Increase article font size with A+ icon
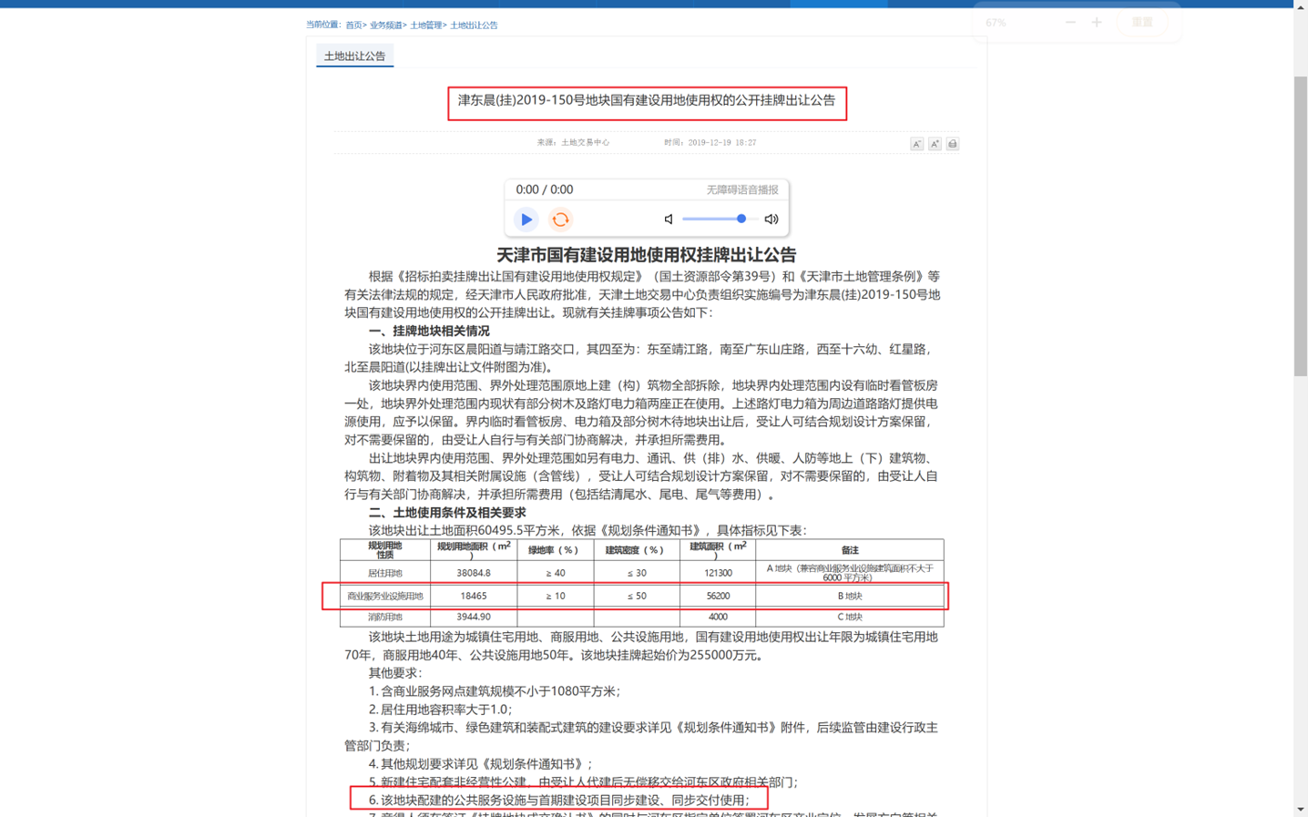Image resolution: width=1308 pixels, height=817 pixels. [935, 144]
